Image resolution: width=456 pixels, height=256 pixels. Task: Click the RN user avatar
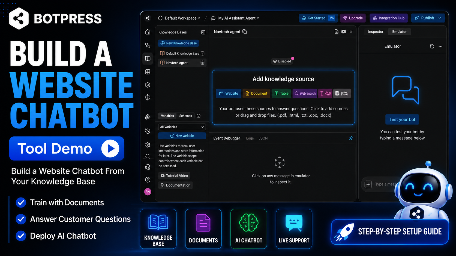[x=148, y=192]
